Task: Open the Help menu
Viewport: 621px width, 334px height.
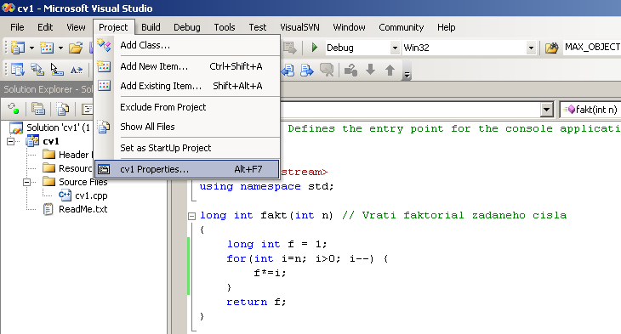Action: click(447, 27)
